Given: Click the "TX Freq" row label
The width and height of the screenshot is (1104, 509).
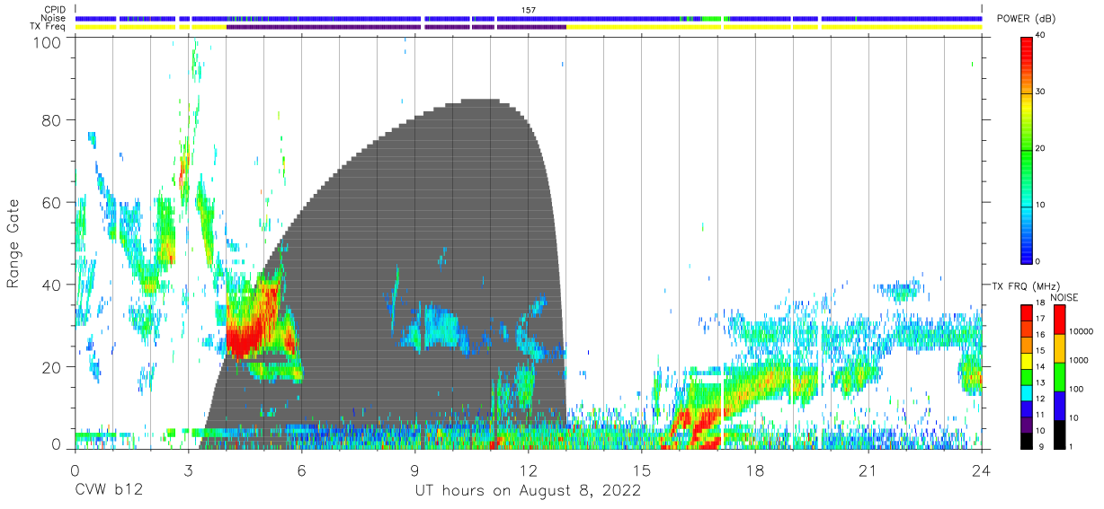Looking at the screenshot, I should (49, 27).
